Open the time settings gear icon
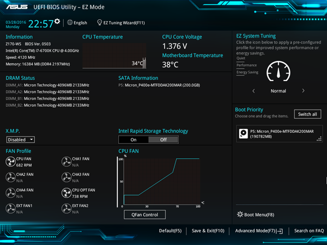 click(57, 21)
